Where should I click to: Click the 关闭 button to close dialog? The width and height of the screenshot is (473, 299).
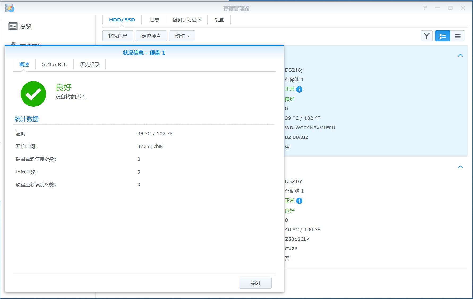click(x=255, y=283)
